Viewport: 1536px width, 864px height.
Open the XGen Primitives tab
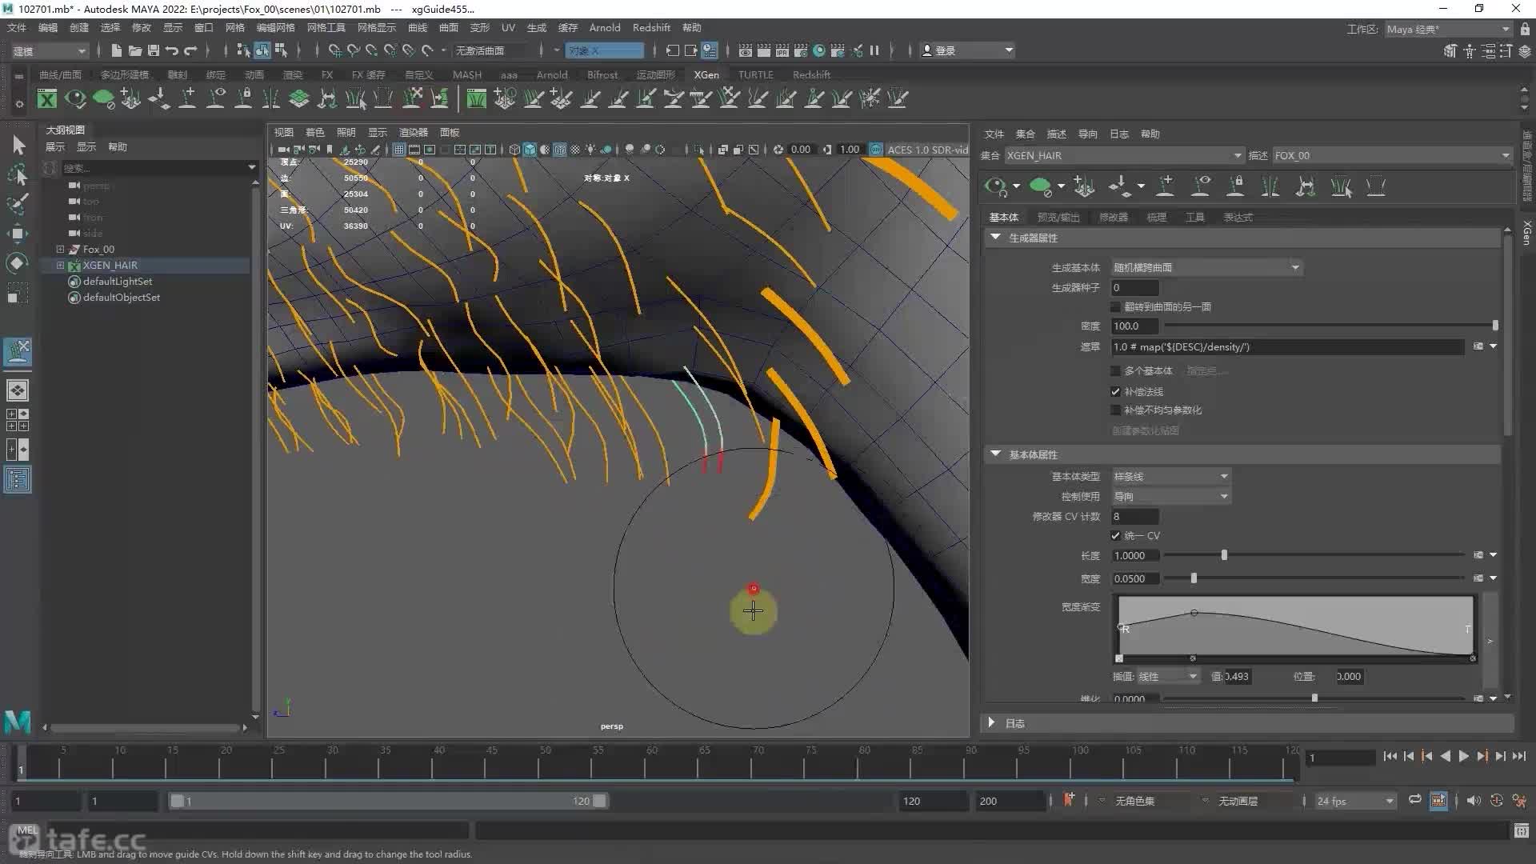point(1004,218)
